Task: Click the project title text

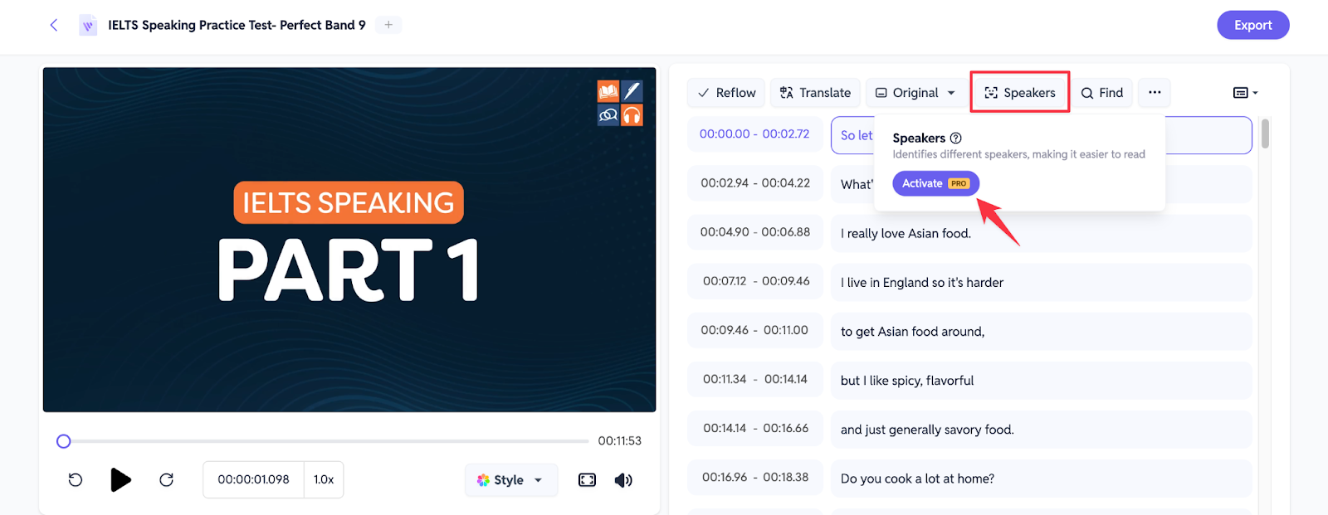Action: tap(237, 25)
